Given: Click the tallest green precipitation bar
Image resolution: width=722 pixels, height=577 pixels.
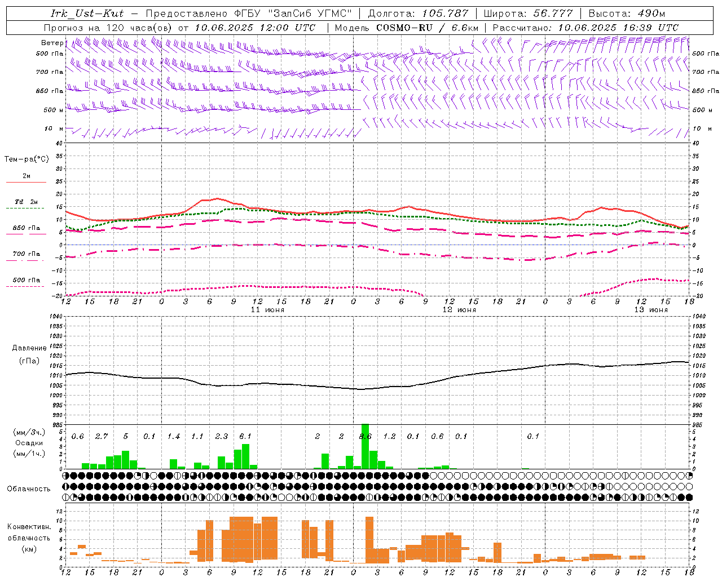Looking at the screenshot, I should point(365,446).
